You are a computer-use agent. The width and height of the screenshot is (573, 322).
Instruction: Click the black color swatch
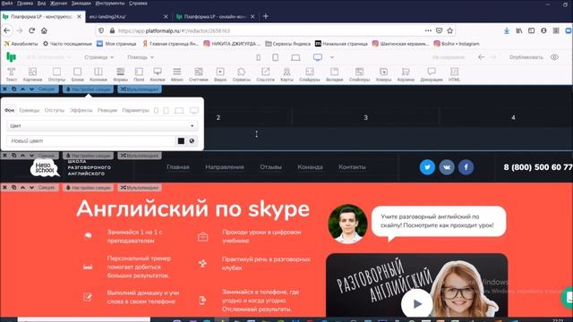click(x=181, y=141)
